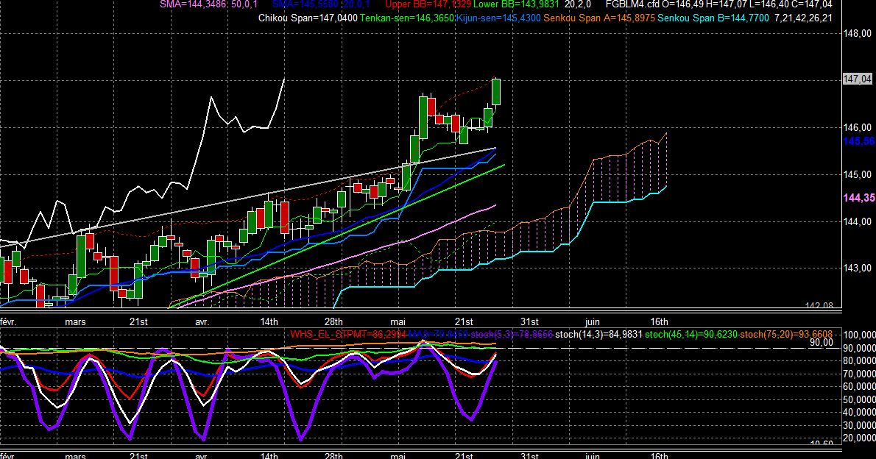The height and width of the screenshot is (459, 876).
Task: Select the Senkou Span B=144,7700 label
Action: pos(713,18)
